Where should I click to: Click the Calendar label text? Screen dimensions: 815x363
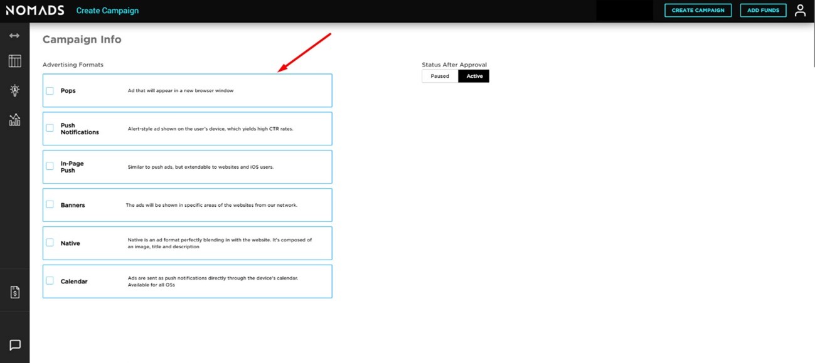[74, 281]
